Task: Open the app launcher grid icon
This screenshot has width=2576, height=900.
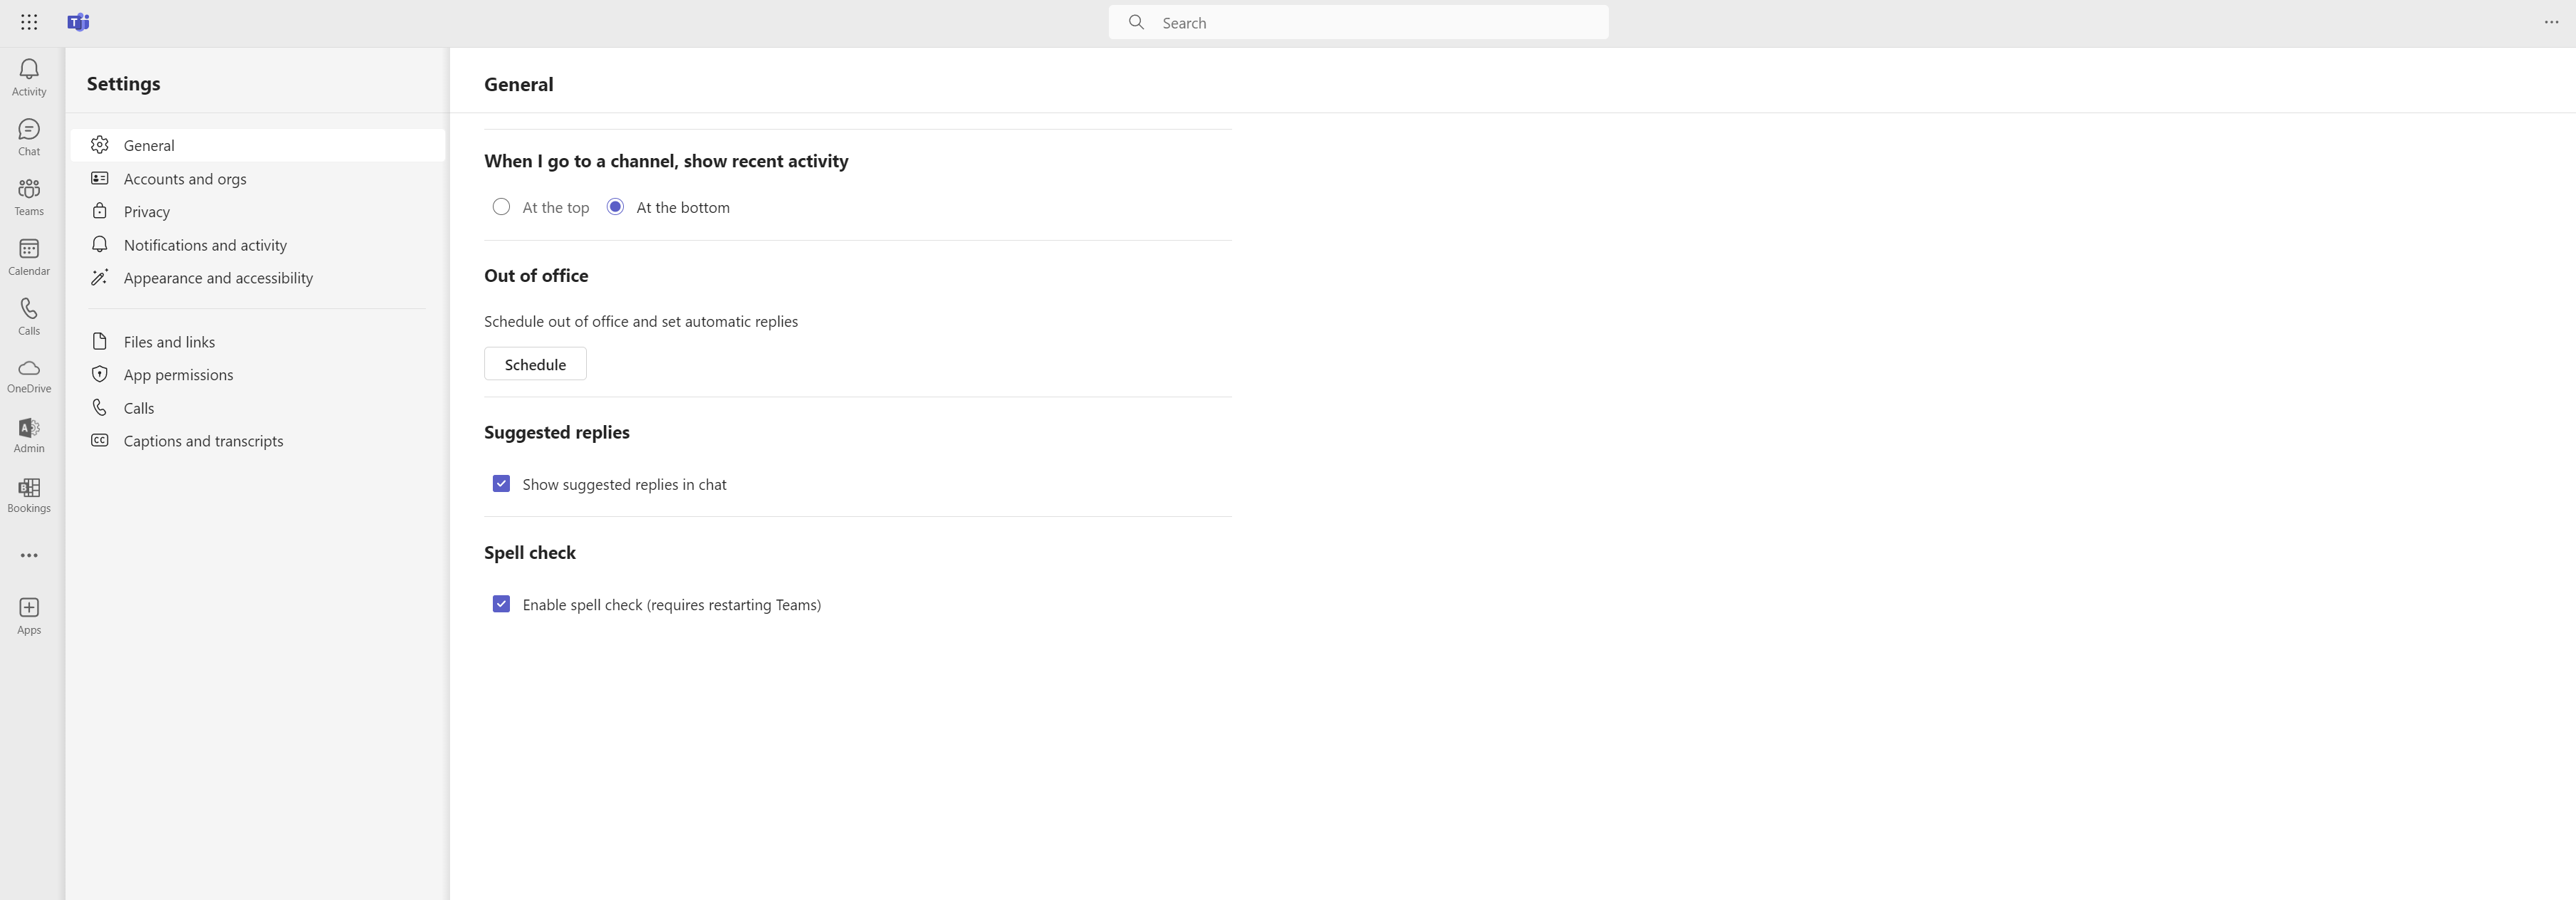Action: click(x=29, y=22)
